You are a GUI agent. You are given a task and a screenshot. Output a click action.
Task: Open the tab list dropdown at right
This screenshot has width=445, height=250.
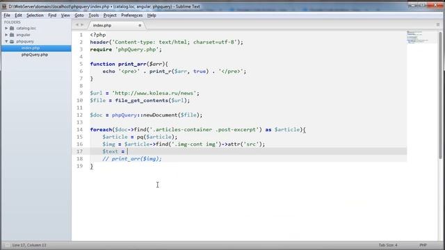point(438,25)
